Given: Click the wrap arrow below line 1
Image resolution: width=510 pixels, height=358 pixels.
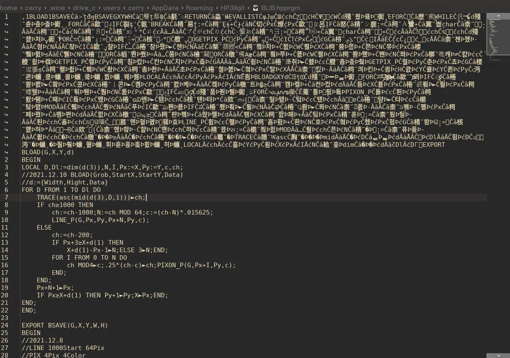Looking at the screenshot, I should pyautogui.click(x=6, y=24).
